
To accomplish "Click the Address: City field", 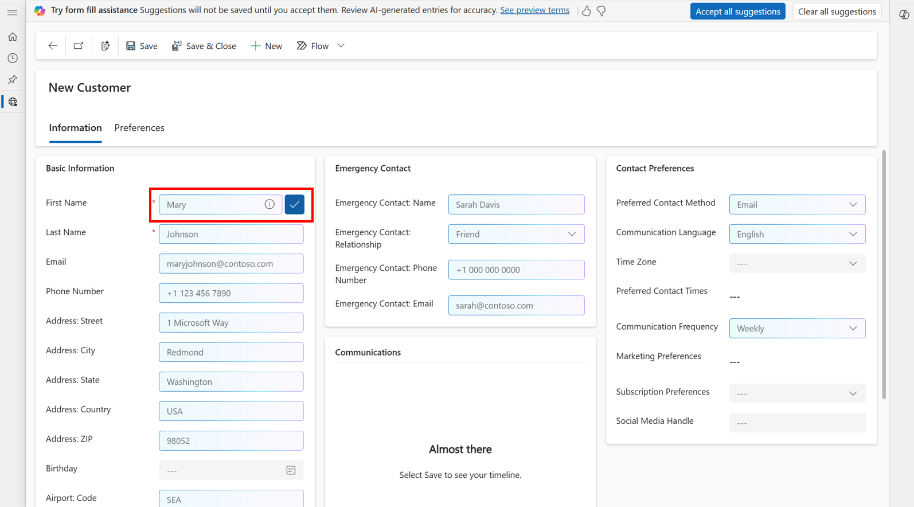I will tap(231, 352).
